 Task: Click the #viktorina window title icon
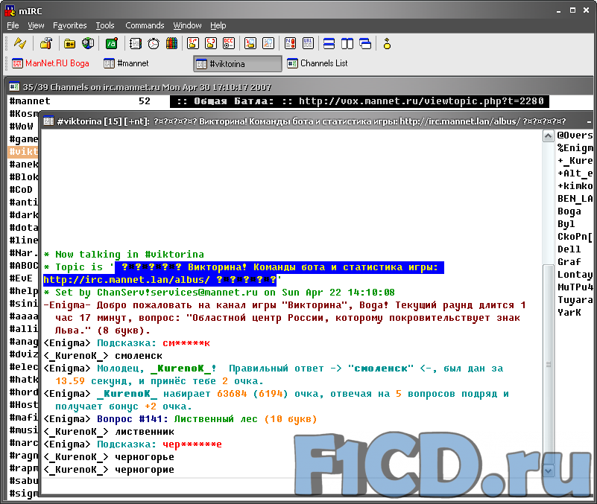click(48, 121)
